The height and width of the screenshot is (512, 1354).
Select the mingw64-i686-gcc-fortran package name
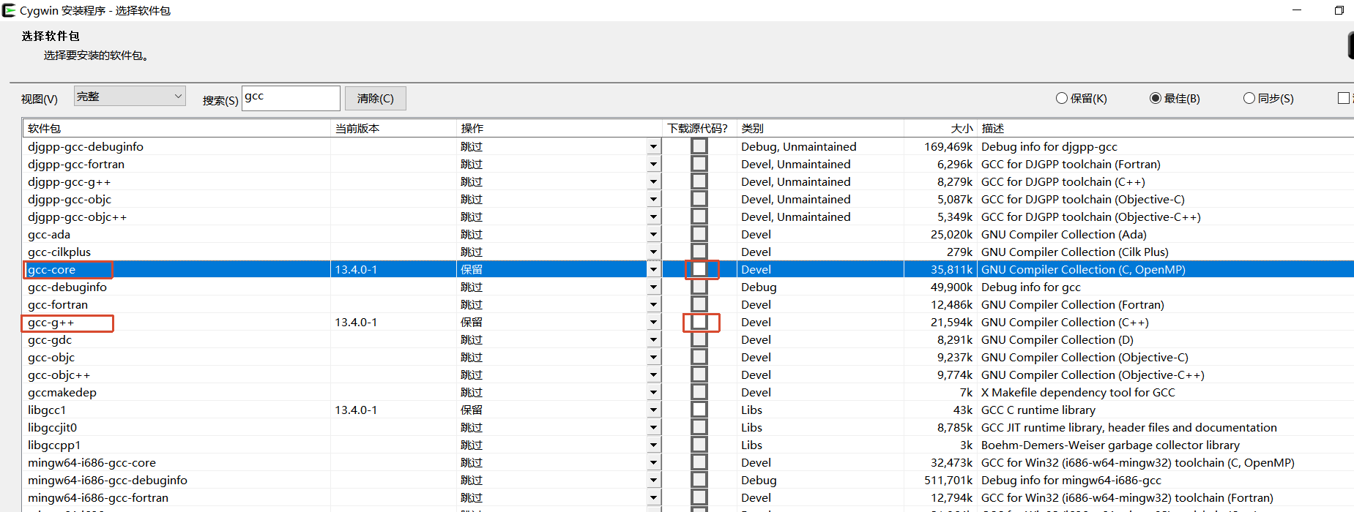98,498
